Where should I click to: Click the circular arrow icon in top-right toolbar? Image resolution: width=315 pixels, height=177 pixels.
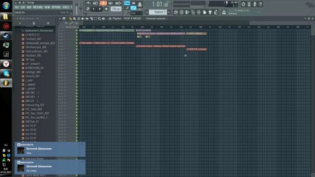(x=243, y=4)
